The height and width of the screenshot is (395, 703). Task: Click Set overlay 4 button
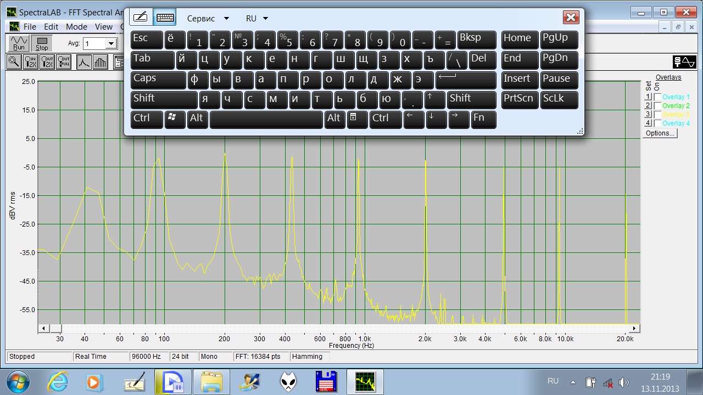click(648, 123)
